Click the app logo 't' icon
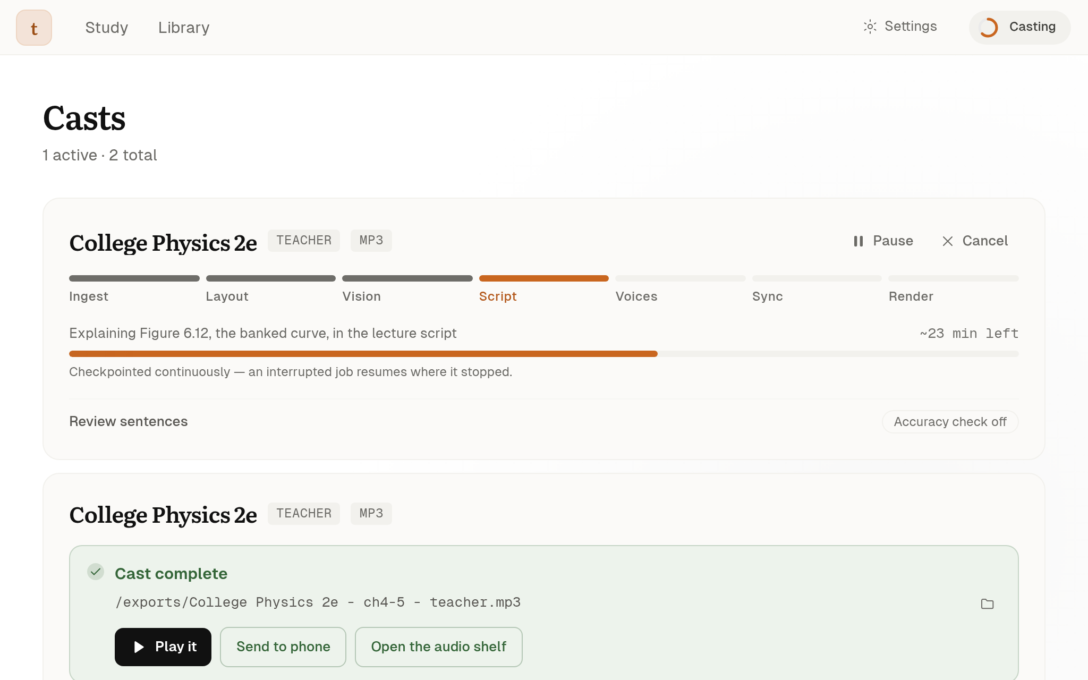Screen dimensions: 1088x680 click(34, 28)
